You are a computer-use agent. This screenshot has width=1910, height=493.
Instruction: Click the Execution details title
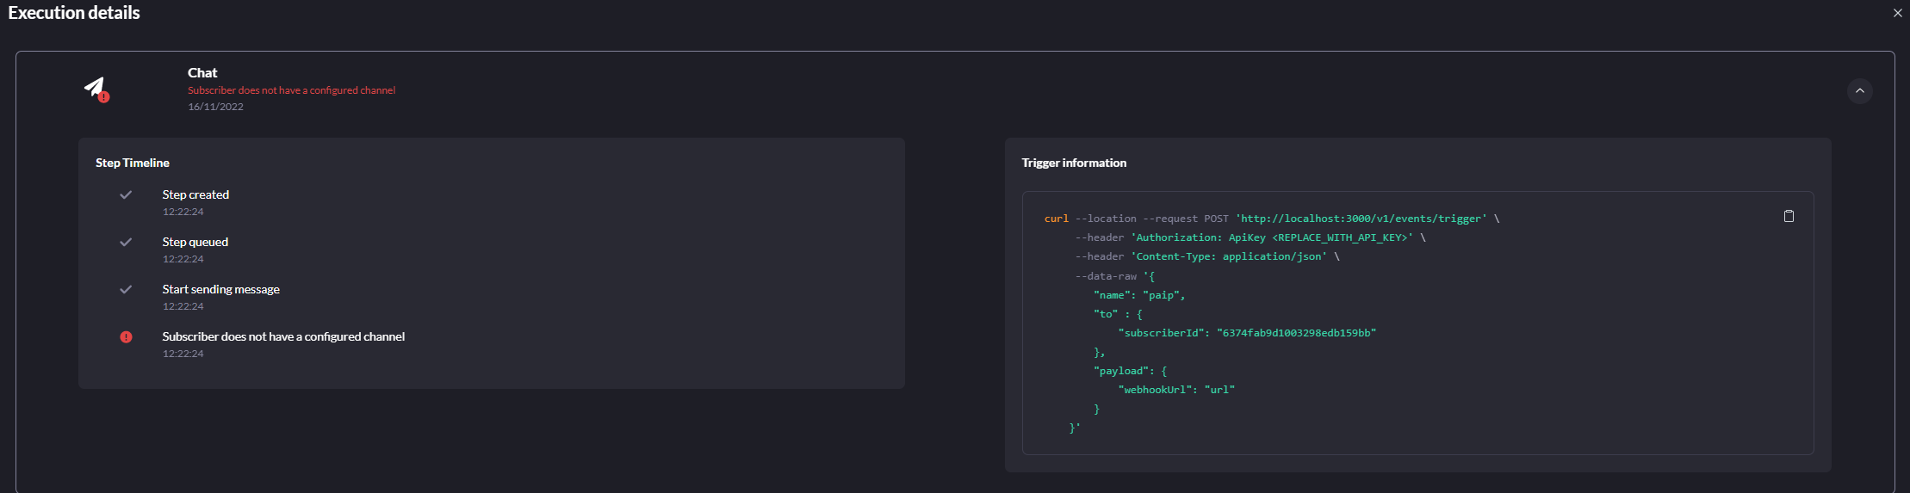(74, 13)
